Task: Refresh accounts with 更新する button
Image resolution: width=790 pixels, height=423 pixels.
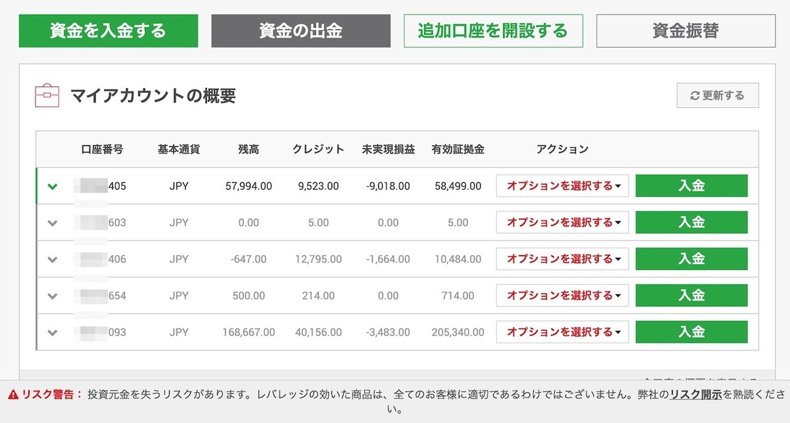Action: (x=718, y=96)
